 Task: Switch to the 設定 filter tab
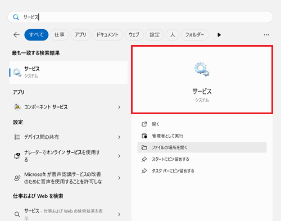click(155, 35)
